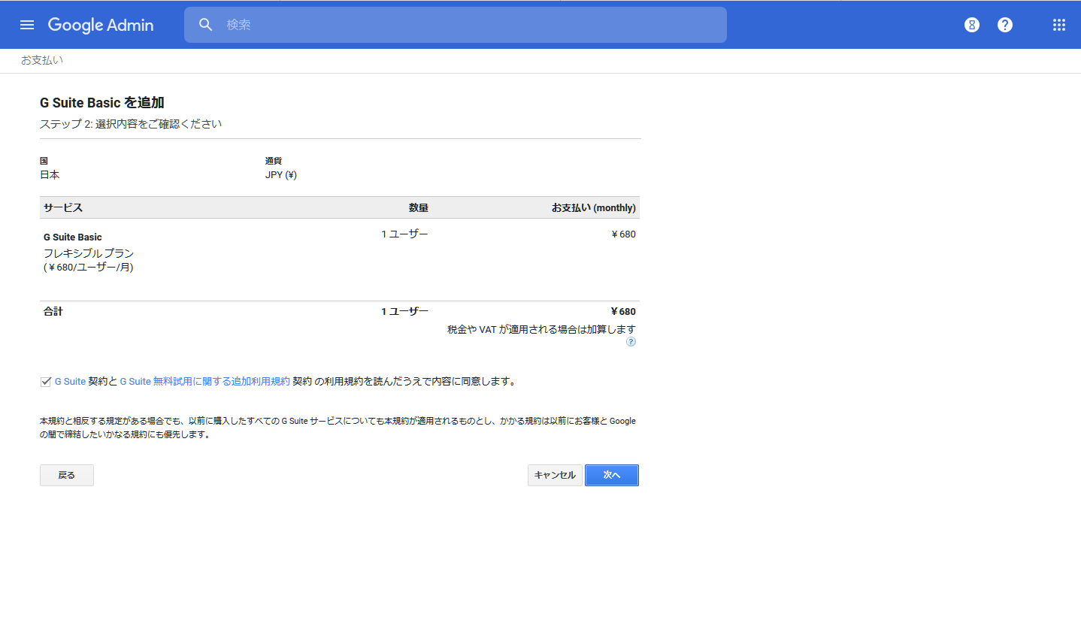Screen dimensions: 1081x632
Task: Click the サービス column header
Action: [x=63, y=208]
